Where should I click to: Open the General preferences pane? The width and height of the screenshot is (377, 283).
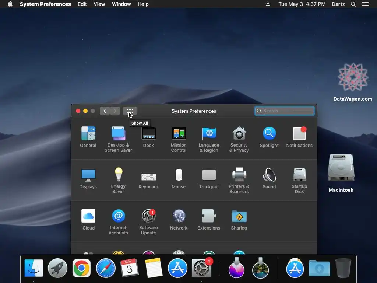pyautogui.click(x=88, y=137)
